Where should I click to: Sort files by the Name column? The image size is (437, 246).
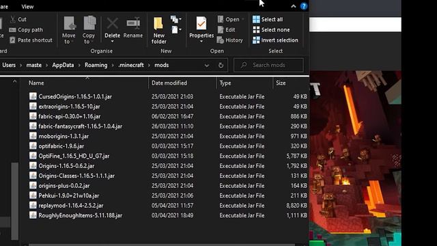[x=36, y=83]
